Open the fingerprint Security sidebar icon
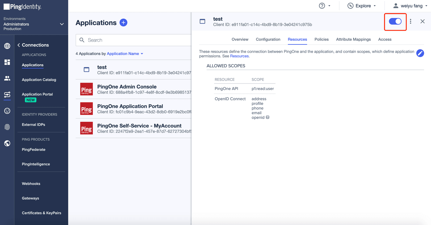This screenshot has width=431, height=225. [x=7, y=127]
